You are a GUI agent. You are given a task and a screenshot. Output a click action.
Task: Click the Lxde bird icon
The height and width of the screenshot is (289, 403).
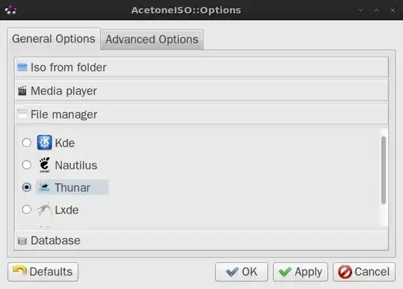click(45, 210)
